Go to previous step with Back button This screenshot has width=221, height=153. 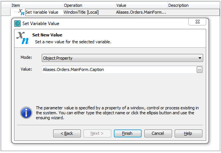point(67,133)
